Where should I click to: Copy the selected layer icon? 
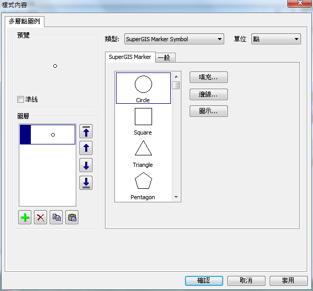click(x=56, y=217)
